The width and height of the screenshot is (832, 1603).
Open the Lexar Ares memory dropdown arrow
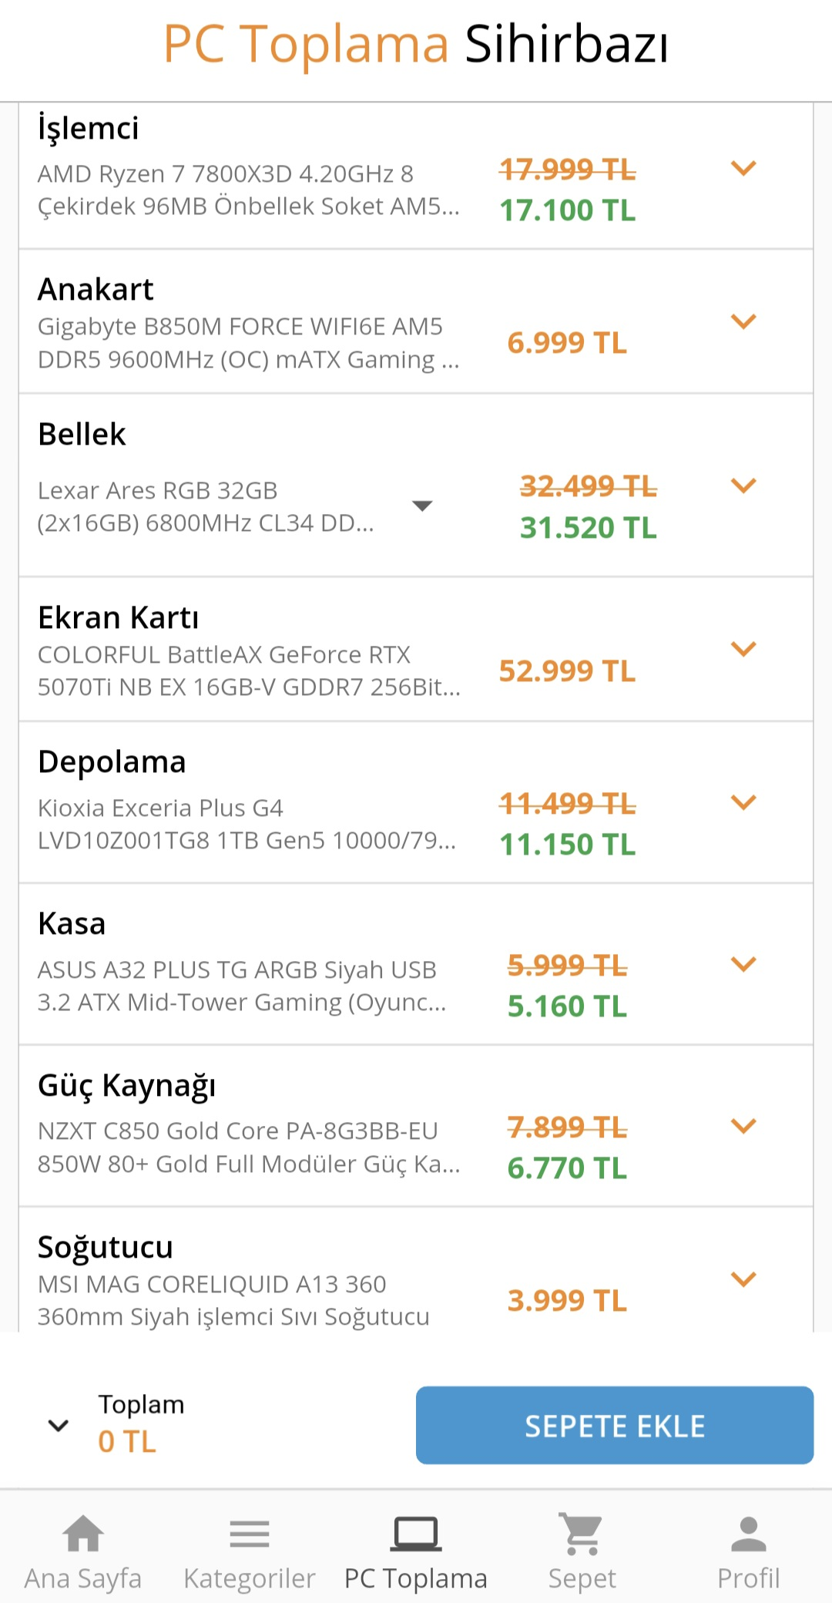coord(422,506)
